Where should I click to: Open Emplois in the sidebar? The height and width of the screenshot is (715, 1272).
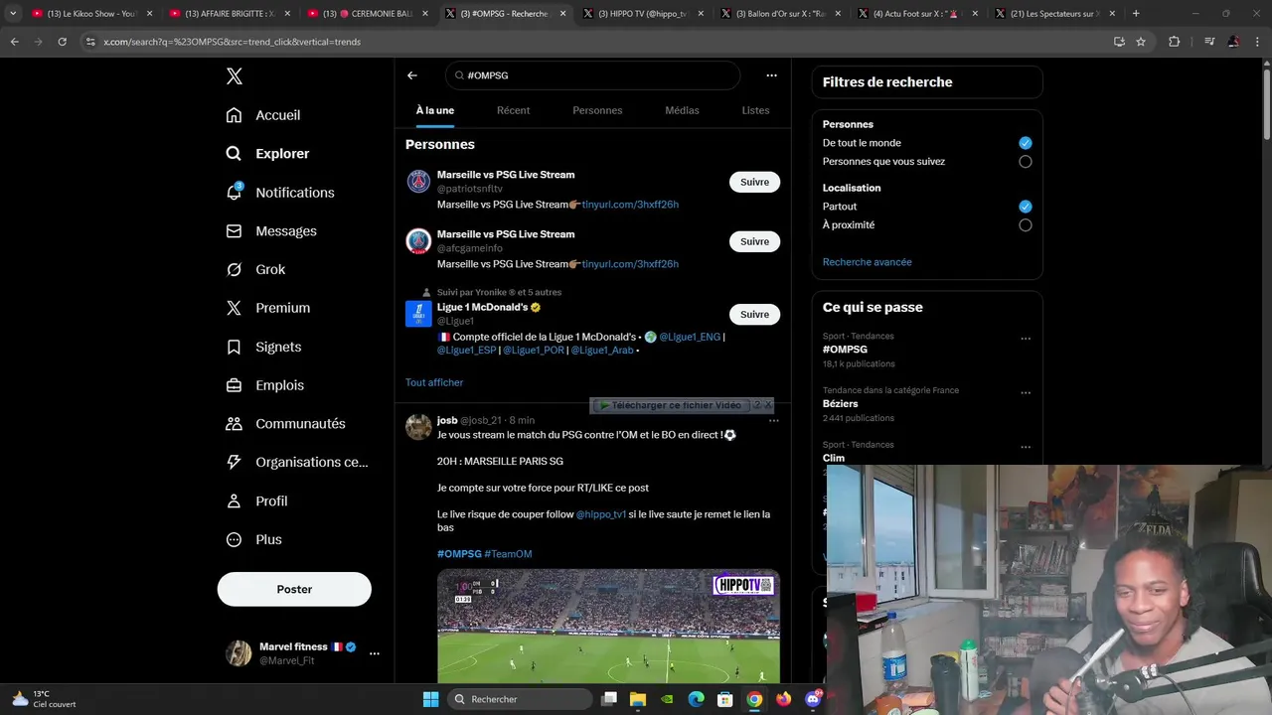pyautogui.click(x=265, y=385)
